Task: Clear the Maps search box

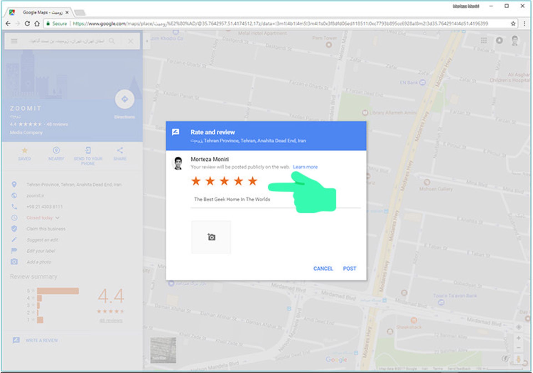Action: coord(130,41)
